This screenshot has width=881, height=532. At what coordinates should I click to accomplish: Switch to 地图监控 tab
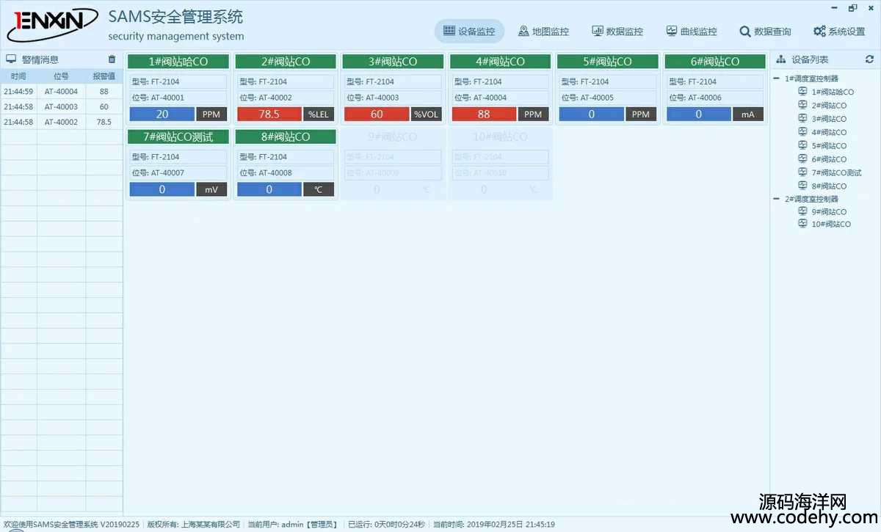tap(543, 32)
